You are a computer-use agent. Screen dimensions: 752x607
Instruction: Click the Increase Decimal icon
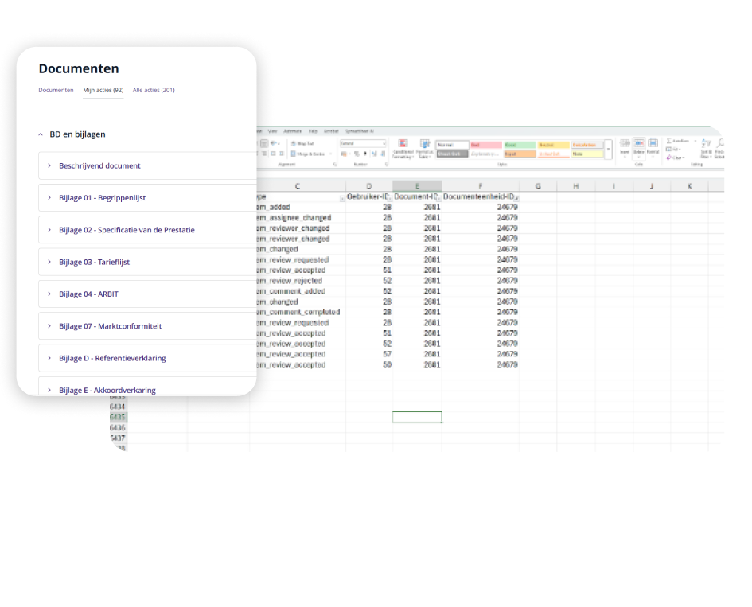pos(374,154)
